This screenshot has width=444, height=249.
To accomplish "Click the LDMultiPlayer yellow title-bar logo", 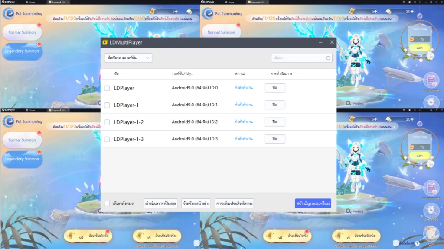I will click(x=105, y=42).
